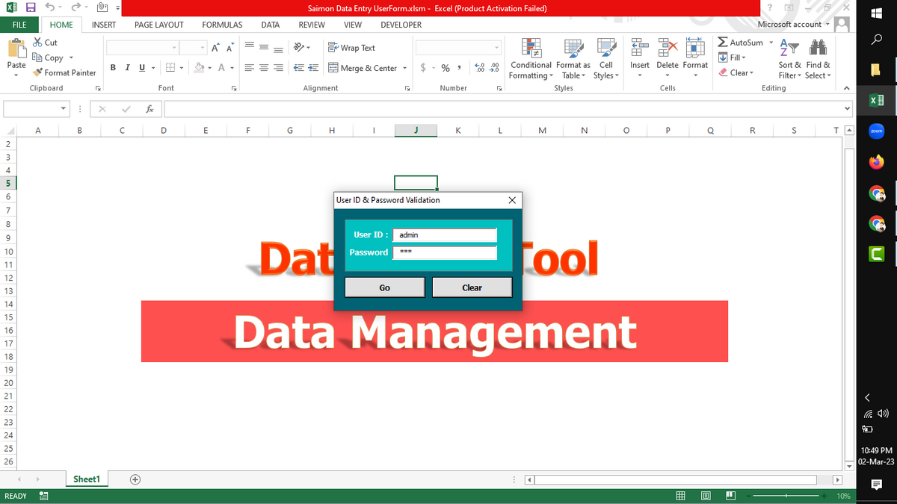Screen dimensions: 897x504
Task: Open the Format as Table icon
Action: [x=573, y=48]
